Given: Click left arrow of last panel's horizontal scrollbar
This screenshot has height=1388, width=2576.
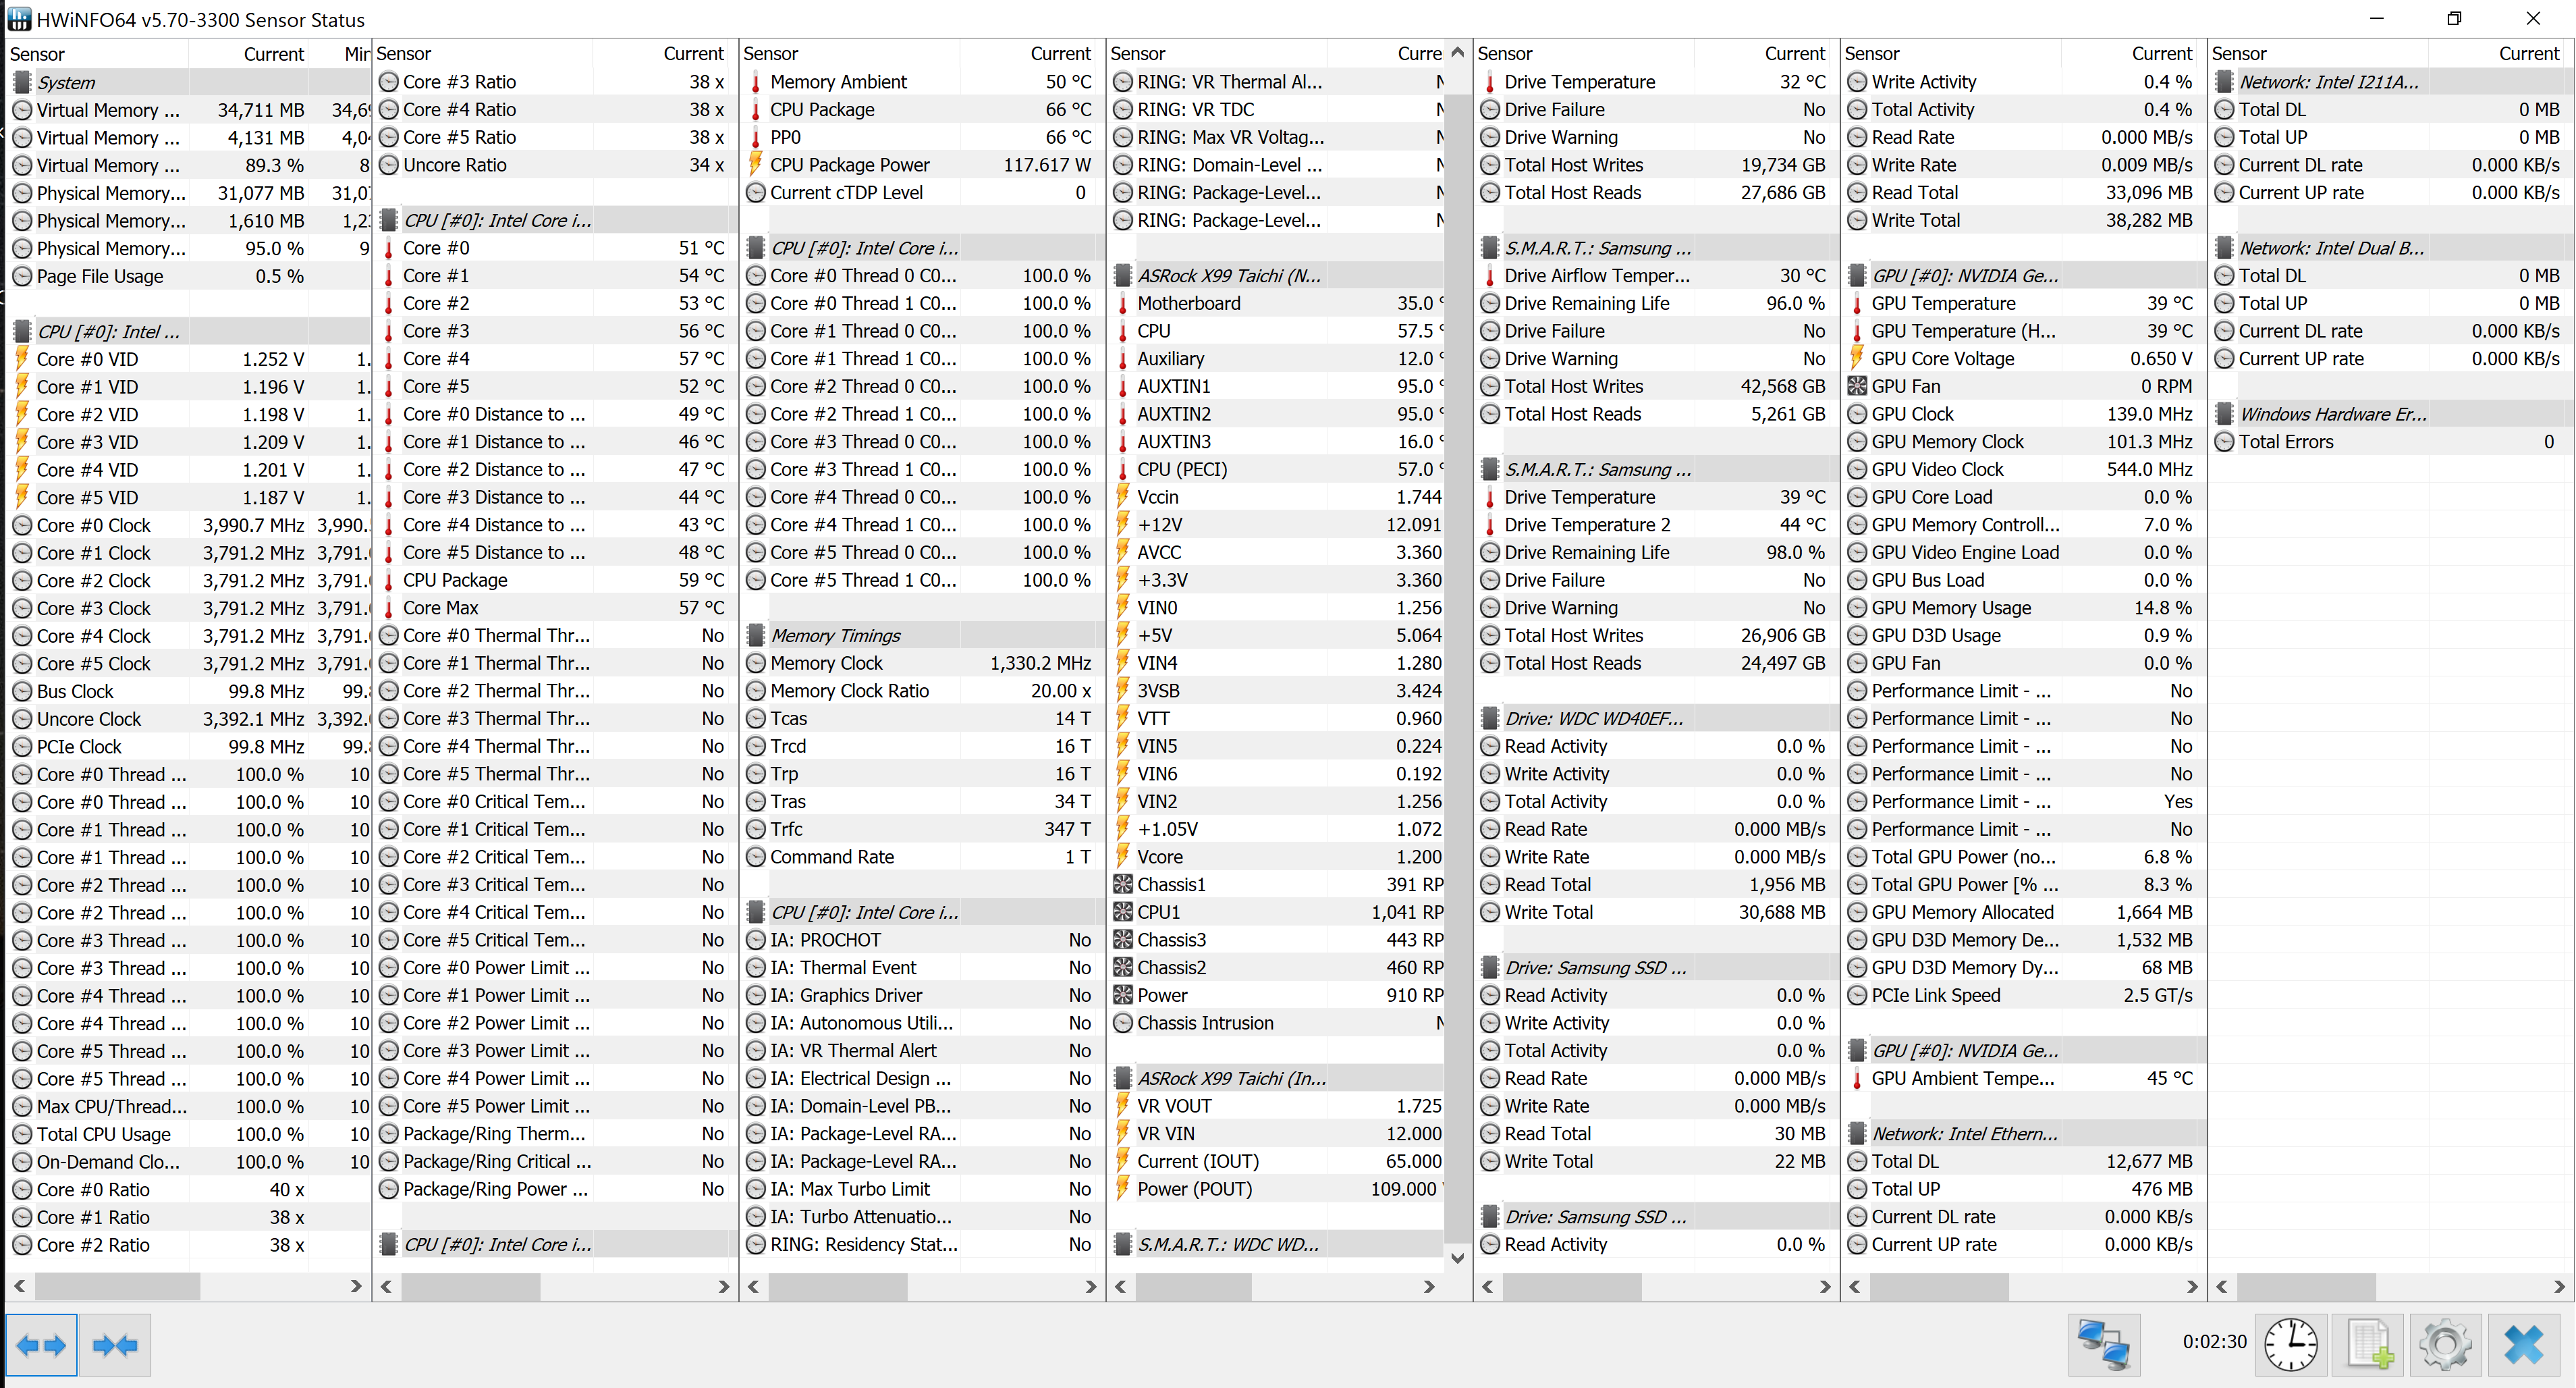Looking at the screenshot, I should pos(2222,1286).
